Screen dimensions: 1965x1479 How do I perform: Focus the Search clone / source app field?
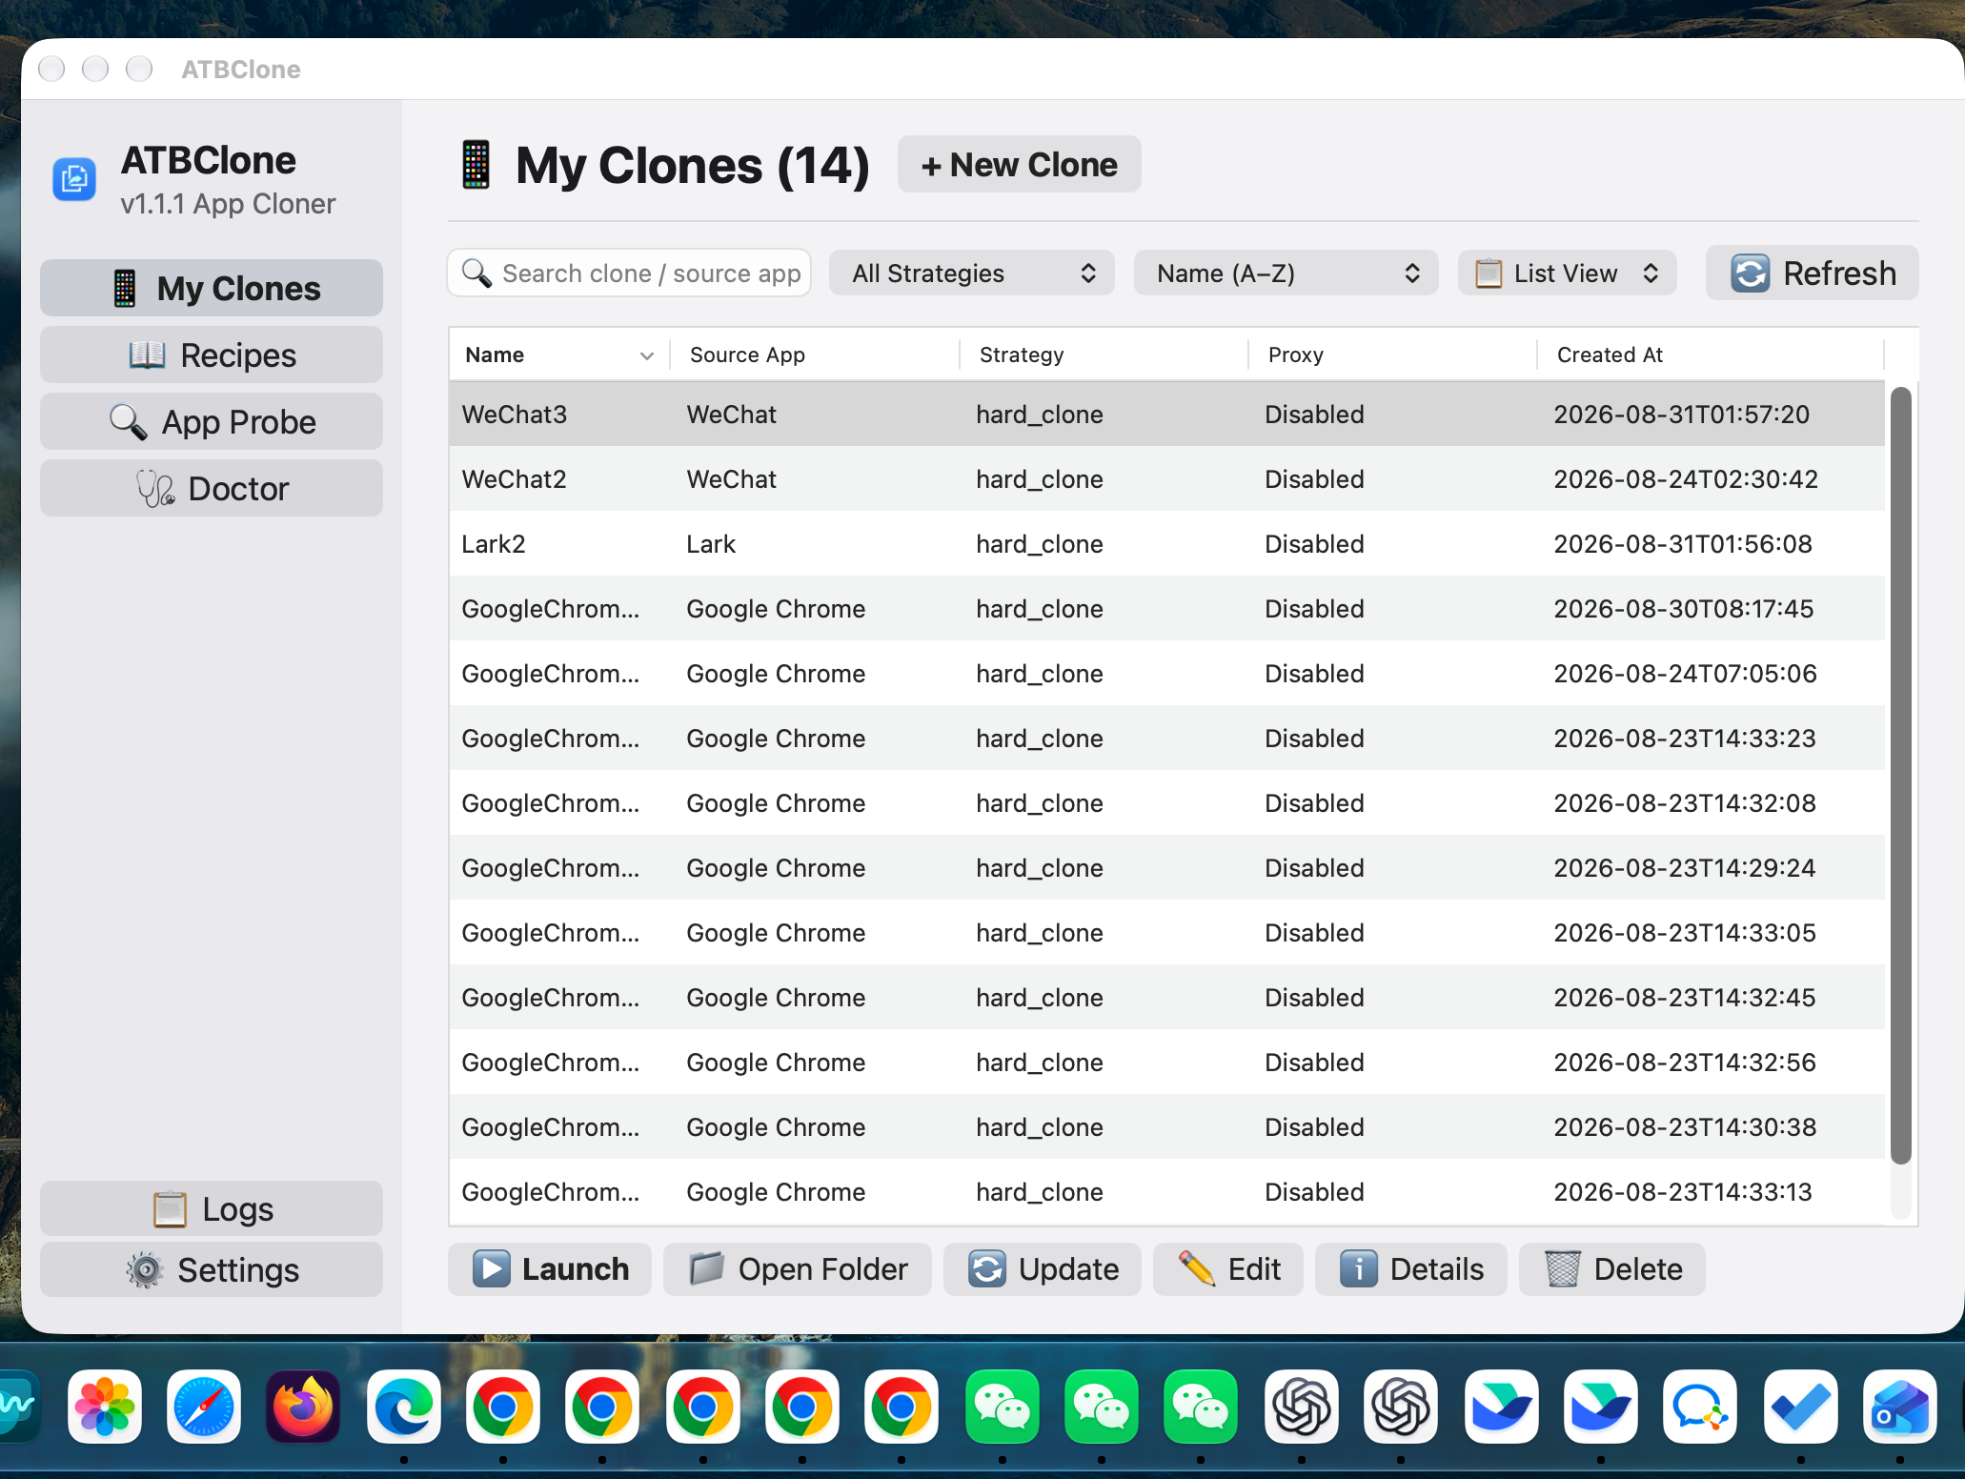[x=629, y=274]
